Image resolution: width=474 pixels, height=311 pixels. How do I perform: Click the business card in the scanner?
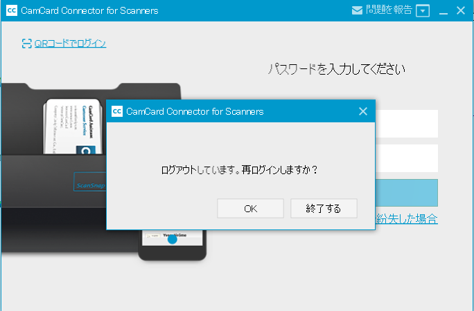[x=73, y=126]
